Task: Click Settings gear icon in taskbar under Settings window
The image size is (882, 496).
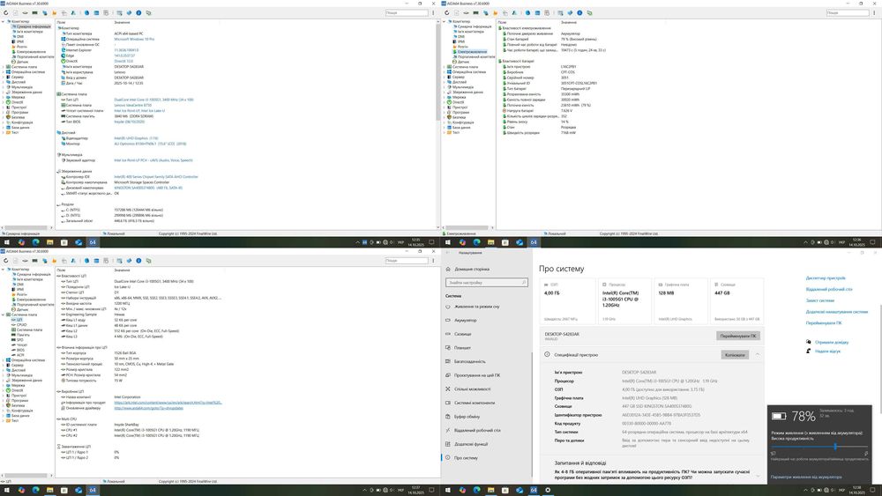Action: [x=548, y=491]
